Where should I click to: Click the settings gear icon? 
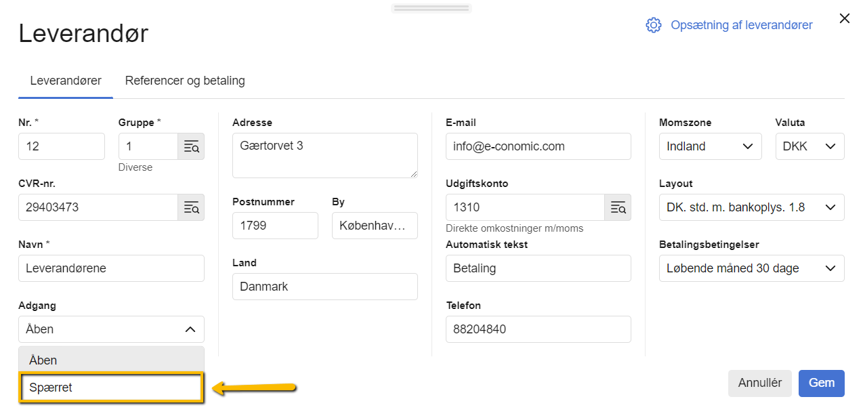653,25
